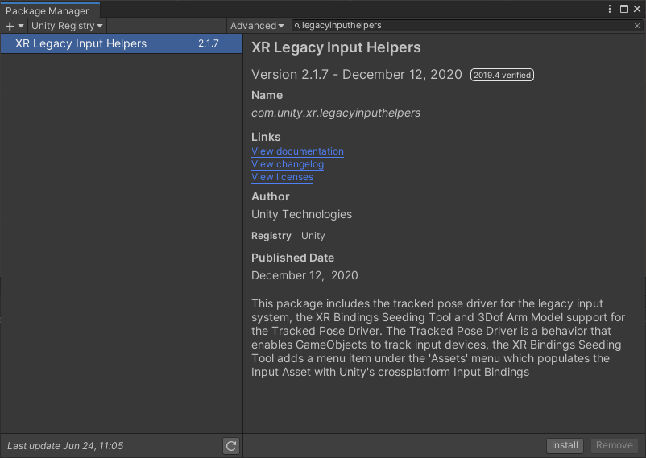The width and height of the screenshot is (646, 458).
Task: Install the XR Legacy Input Helpers package
Action: click(565, 445)
